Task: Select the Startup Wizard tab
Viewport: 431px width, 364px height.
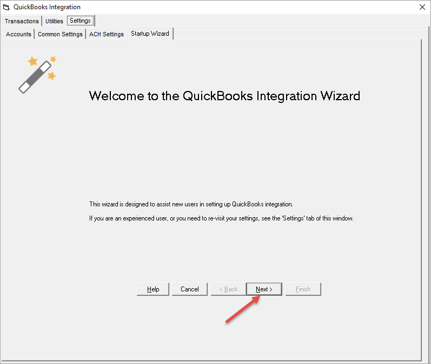Action: click(150, 34)
